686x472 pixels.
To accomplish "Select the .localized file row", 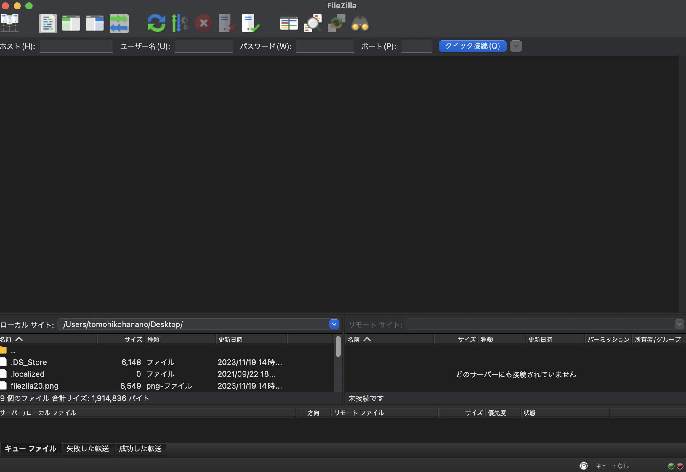I will tap(166, 374).
